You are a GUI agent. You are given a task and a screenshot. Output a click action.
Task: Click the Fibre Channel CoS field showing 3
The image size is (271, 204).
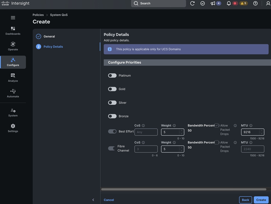[x=146, y=149]
